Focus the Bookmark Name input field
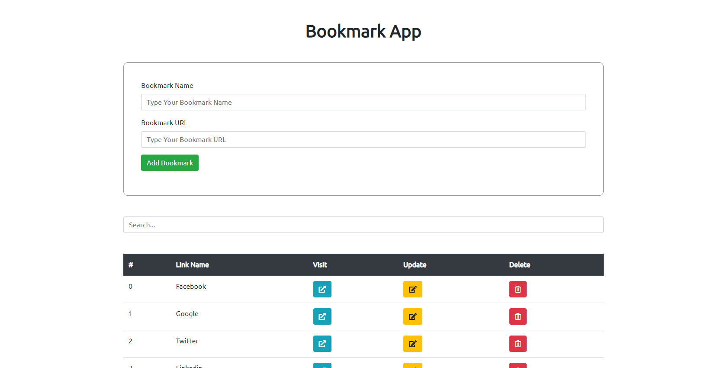 click(x=363, y=102)
